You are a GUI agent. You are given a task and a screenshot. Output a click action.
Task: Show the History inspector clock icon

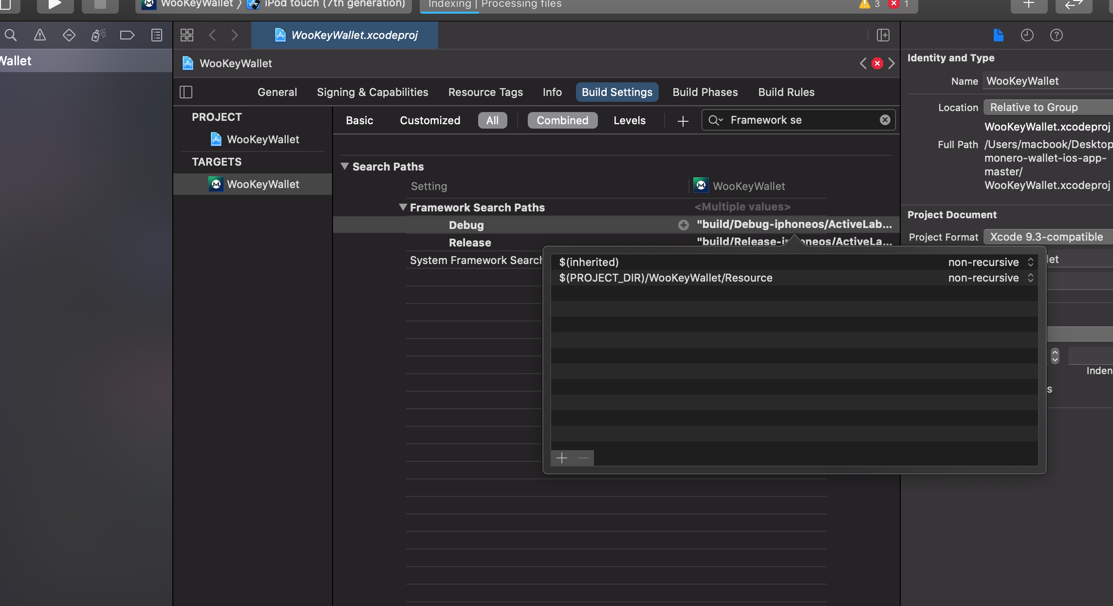[1027, 35]
